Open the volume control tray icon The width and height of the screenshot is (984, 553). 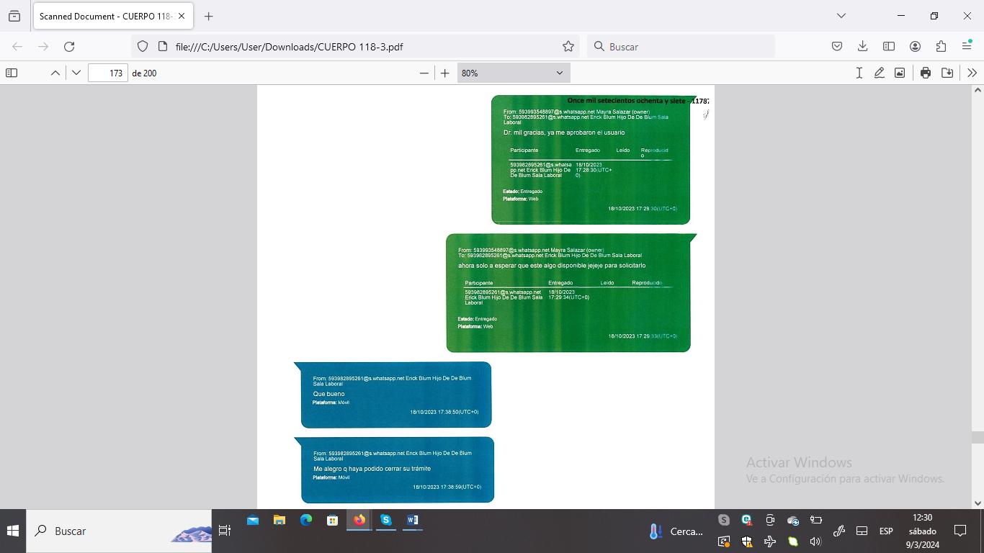click(x=815, y=541)
